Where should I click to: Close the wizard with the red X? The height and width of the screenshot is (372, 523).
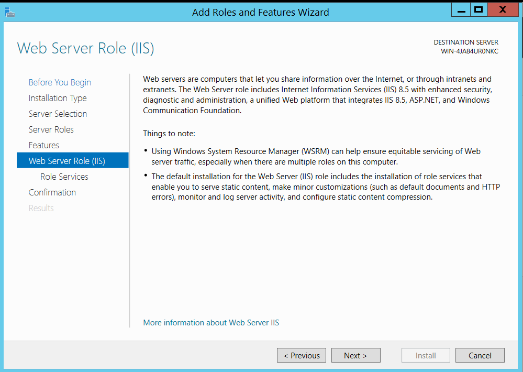[x=503, y=10]
